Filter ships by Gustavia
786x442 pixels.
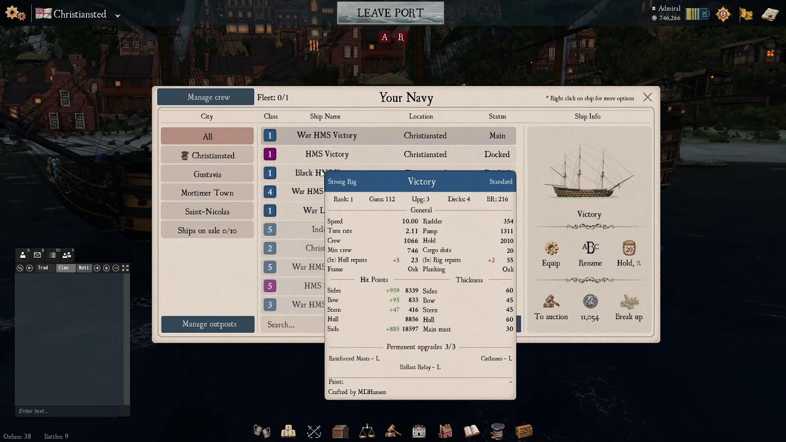tap(208, 174)
